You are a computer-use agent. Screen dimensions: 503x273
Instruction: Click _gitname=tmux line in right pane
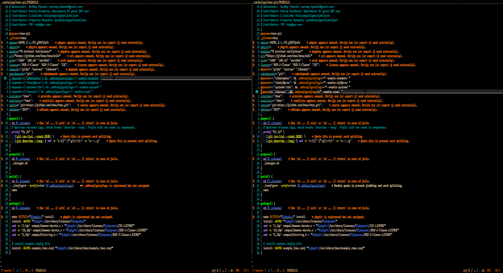[x=269, y=38]
